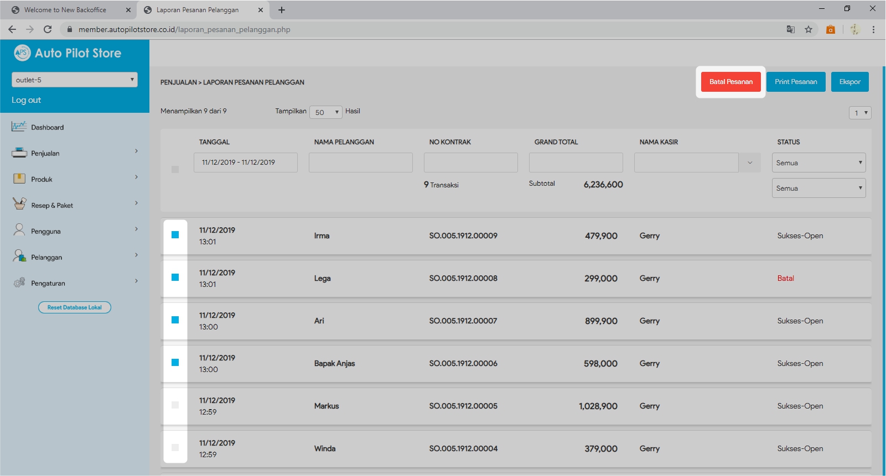The image size is (886, 476).
Task: Bookmark page with the star icon
Action: [x=809, y=29]
